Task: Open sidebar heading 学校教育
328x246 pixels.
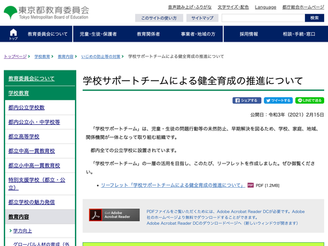Action: coord(19,93)
